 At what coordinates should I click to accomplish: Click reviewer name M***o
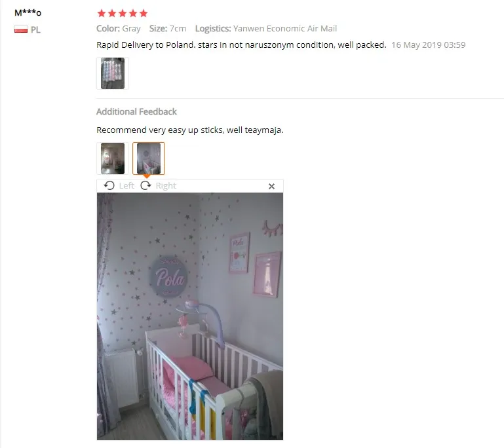tap(28, 13)
